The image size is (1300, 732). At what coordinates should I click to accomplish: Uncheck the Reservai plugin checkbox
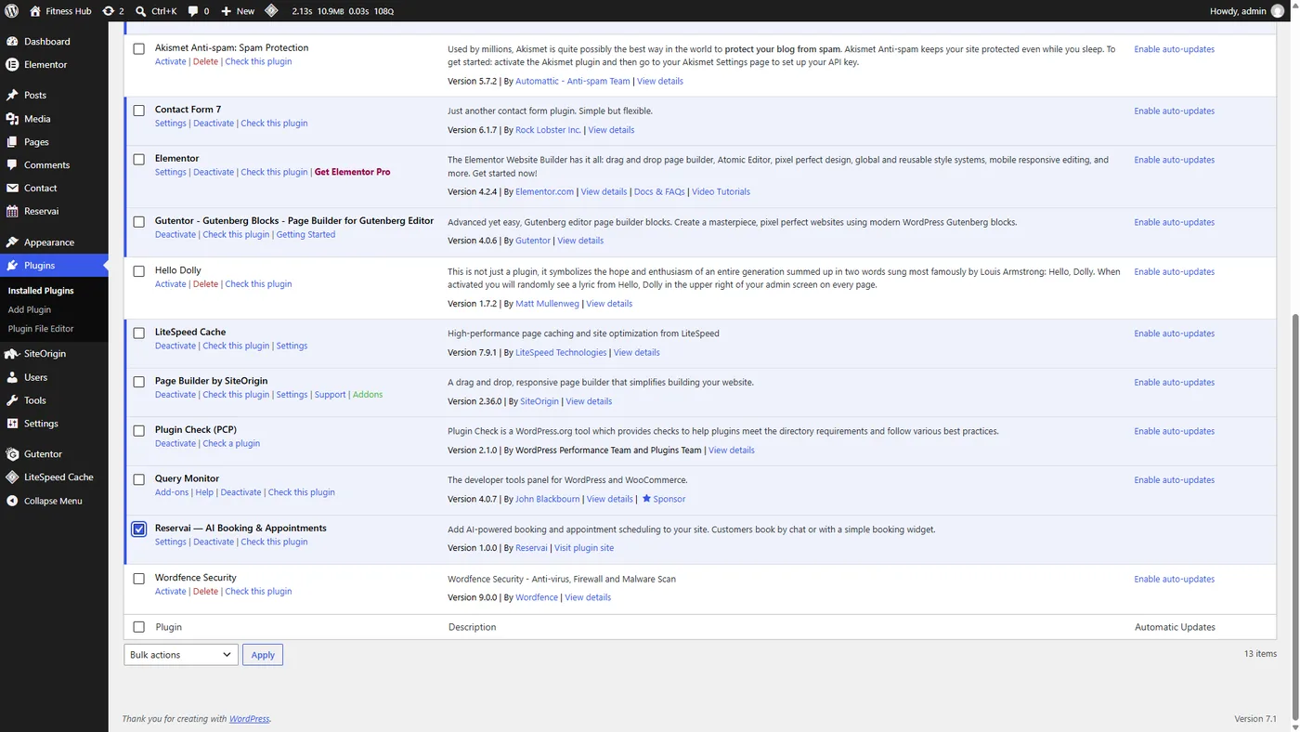(x=139, y=529)
